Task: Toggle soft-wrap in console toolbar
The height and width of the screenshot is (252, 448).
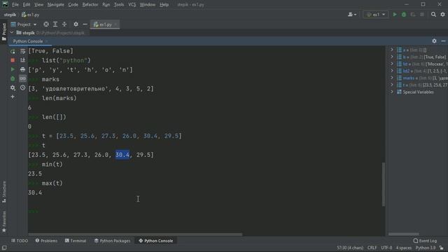Action: pyautogui.click(x=22, y=51)
